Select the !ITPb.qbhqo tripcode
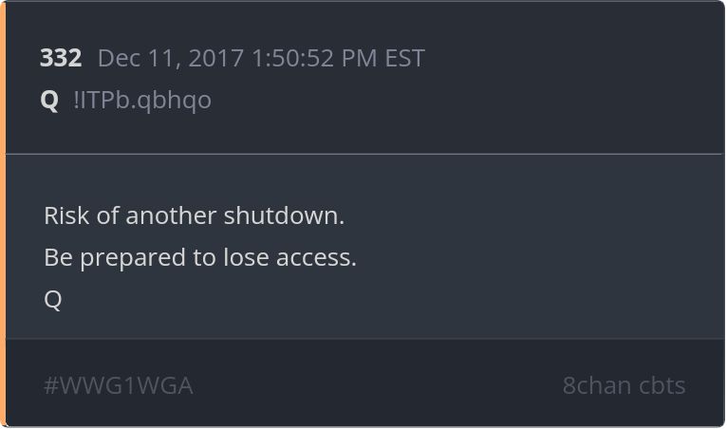Image resolution: width=727 pixels, height=429 pixels. pos(142,101)
